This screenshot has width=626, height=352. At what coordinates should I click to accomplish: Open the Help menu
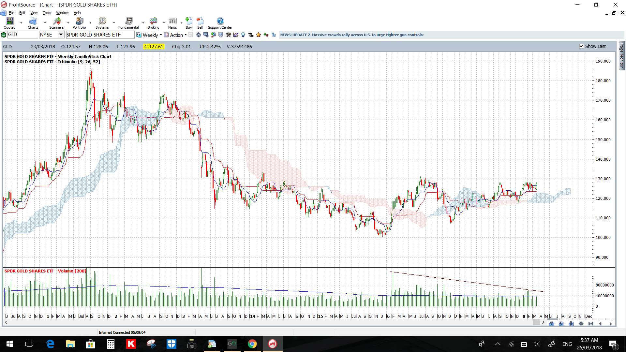tap(77, 13)
